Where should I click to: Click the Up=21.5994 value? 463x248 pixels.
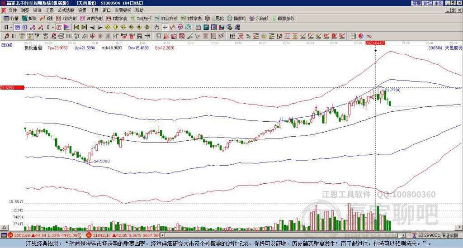click(x=85, y=48)
